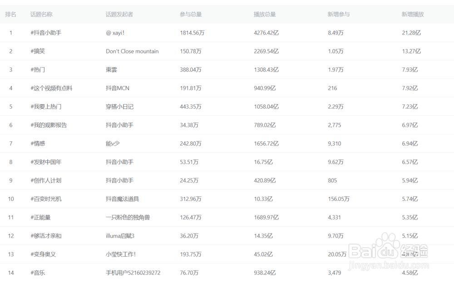Click new participation value 9,310
454x281 pixels.
pyautogui.click(x=335, y=144)
